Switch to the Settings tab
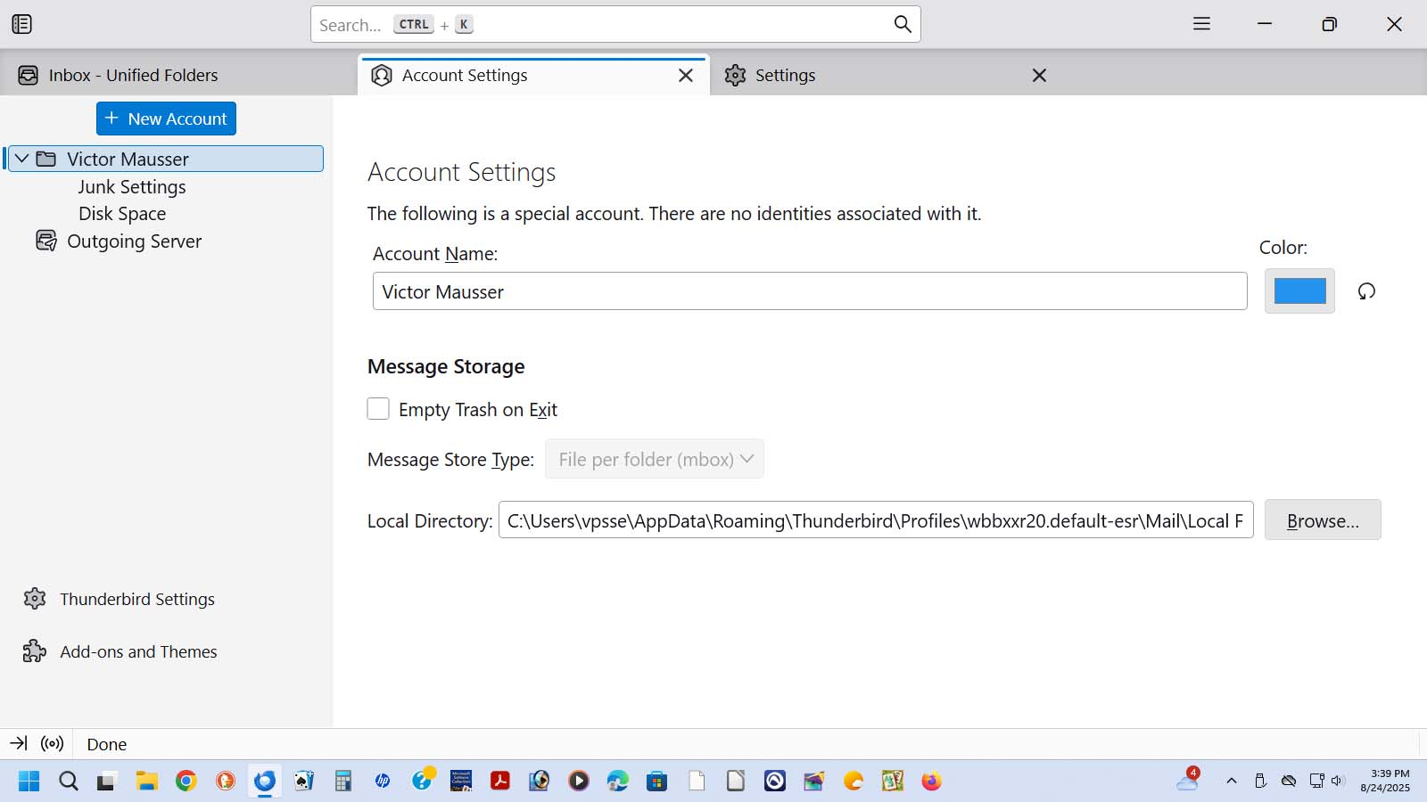Image resolution: width=1427 pixels, height=802 pixels. [x=785, y=76]
